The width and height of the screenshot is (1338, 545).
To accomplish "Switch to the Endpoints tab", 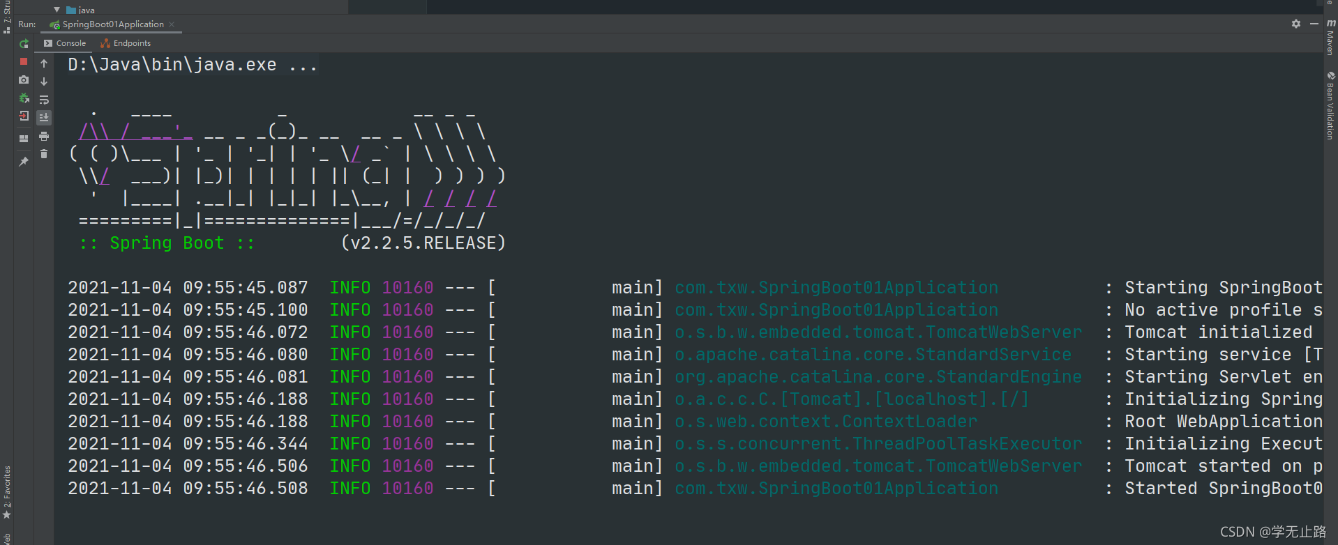I will coord(126,43).
